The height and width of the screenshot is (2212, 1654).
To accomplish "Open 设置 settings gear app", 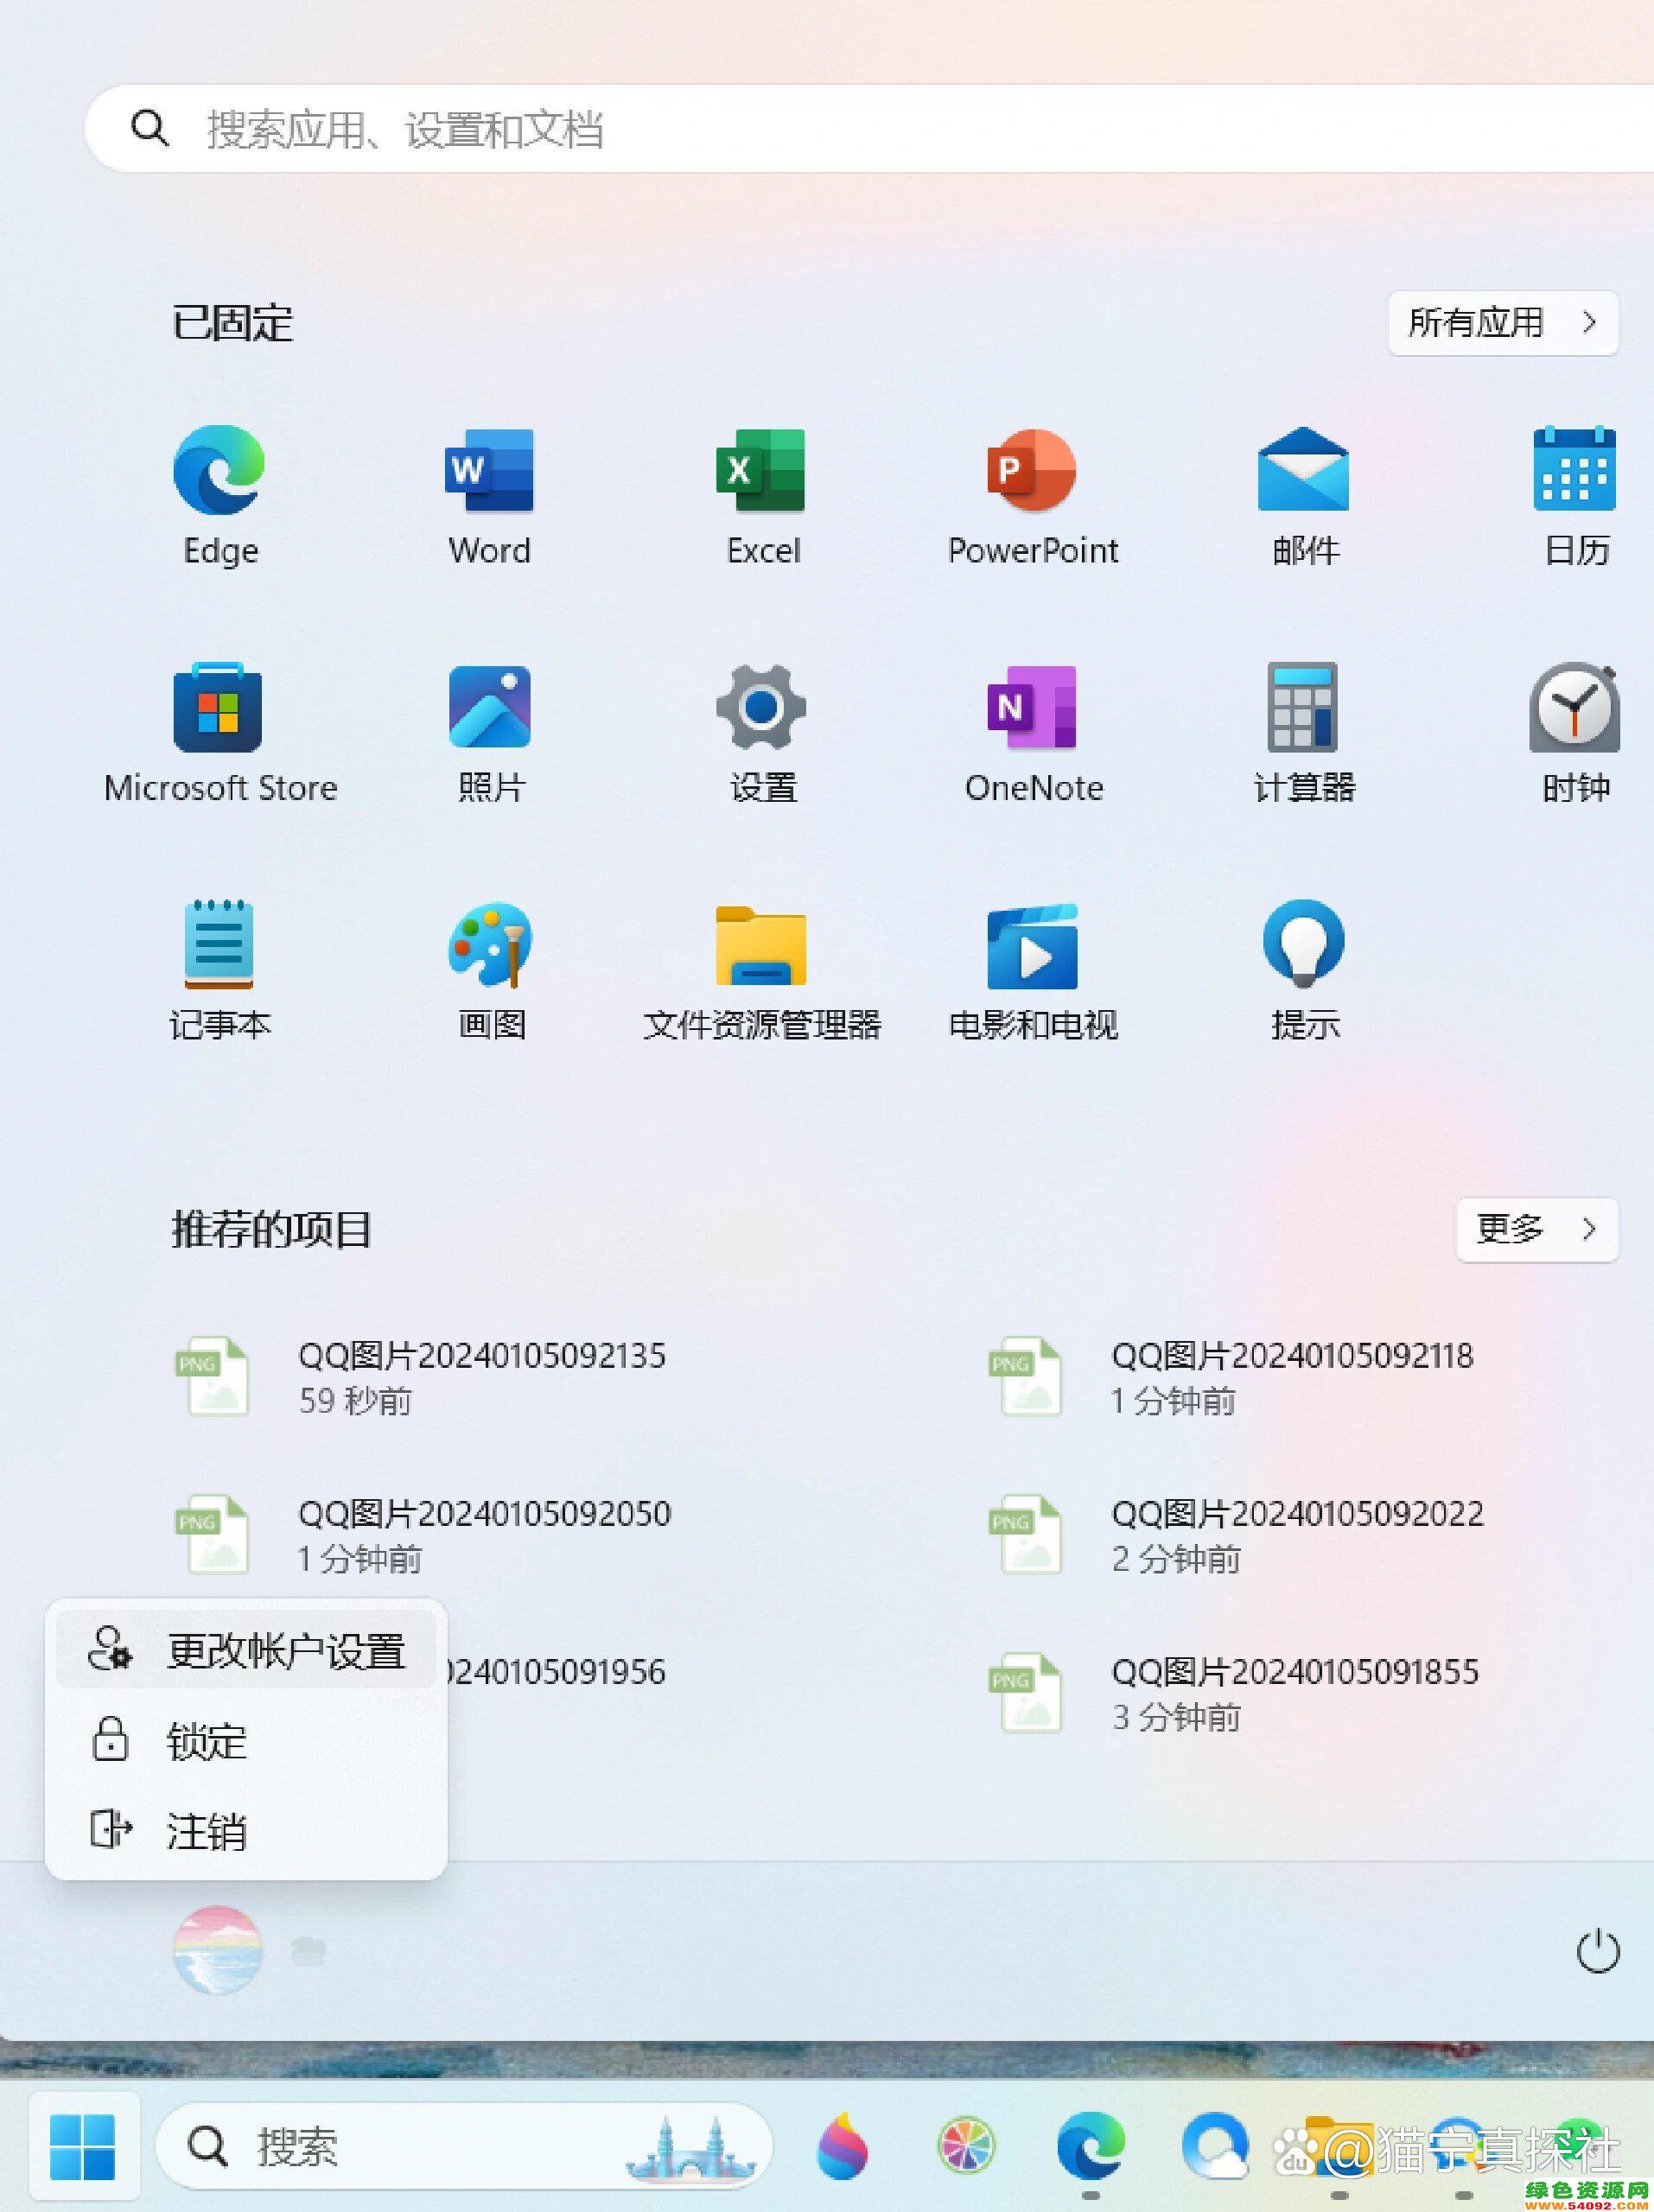I will pyautogui.click(x=762, y=733).
